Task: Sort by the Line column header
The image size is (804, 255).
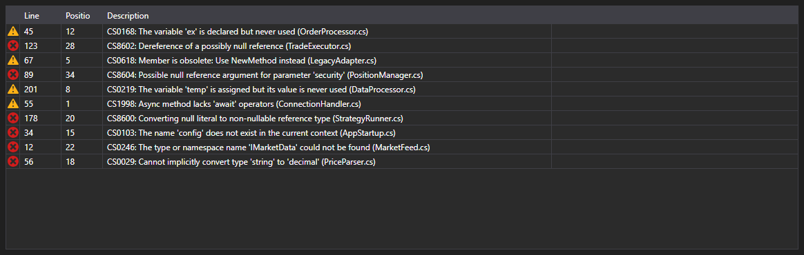Action: 41,16
